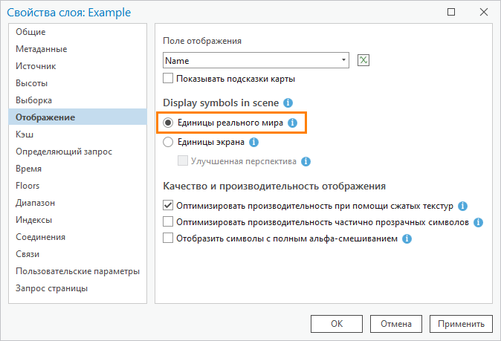Screen dimensions: 501x341
Task: Click info icon next to Единицы реального мира
Action: 292,123
